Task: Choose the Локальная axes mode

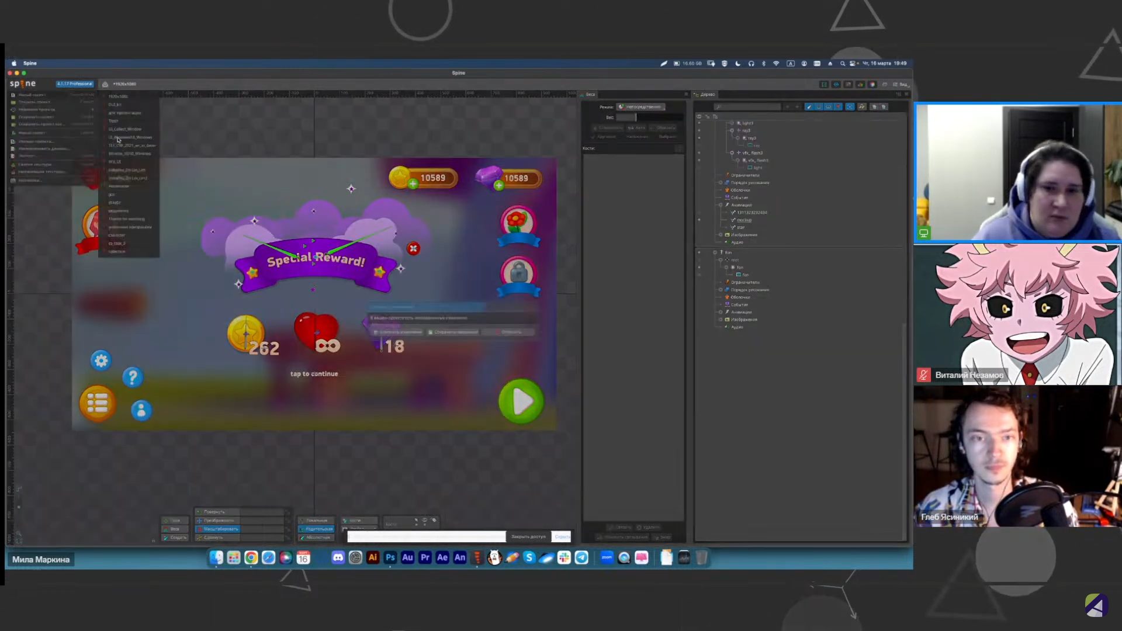Action: point(316,521)
